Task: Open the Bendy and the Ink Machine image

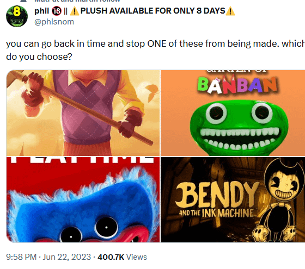Action: click(233, 200)
